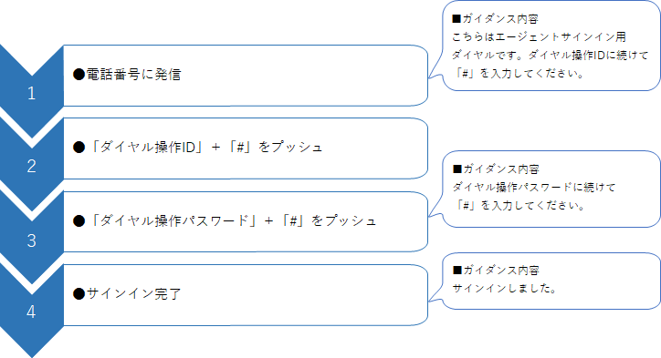Click the ダイヤル操作パスワードに続けて guidance callout
The width and height of the screenshot is (661, 358).
(551, 189)
